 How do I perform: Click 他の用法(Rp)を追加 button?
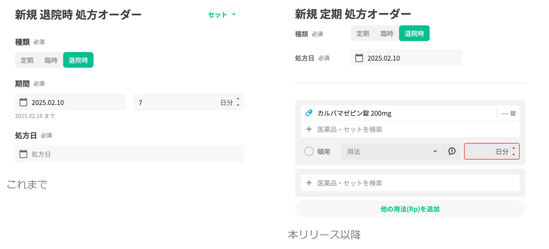410,209
